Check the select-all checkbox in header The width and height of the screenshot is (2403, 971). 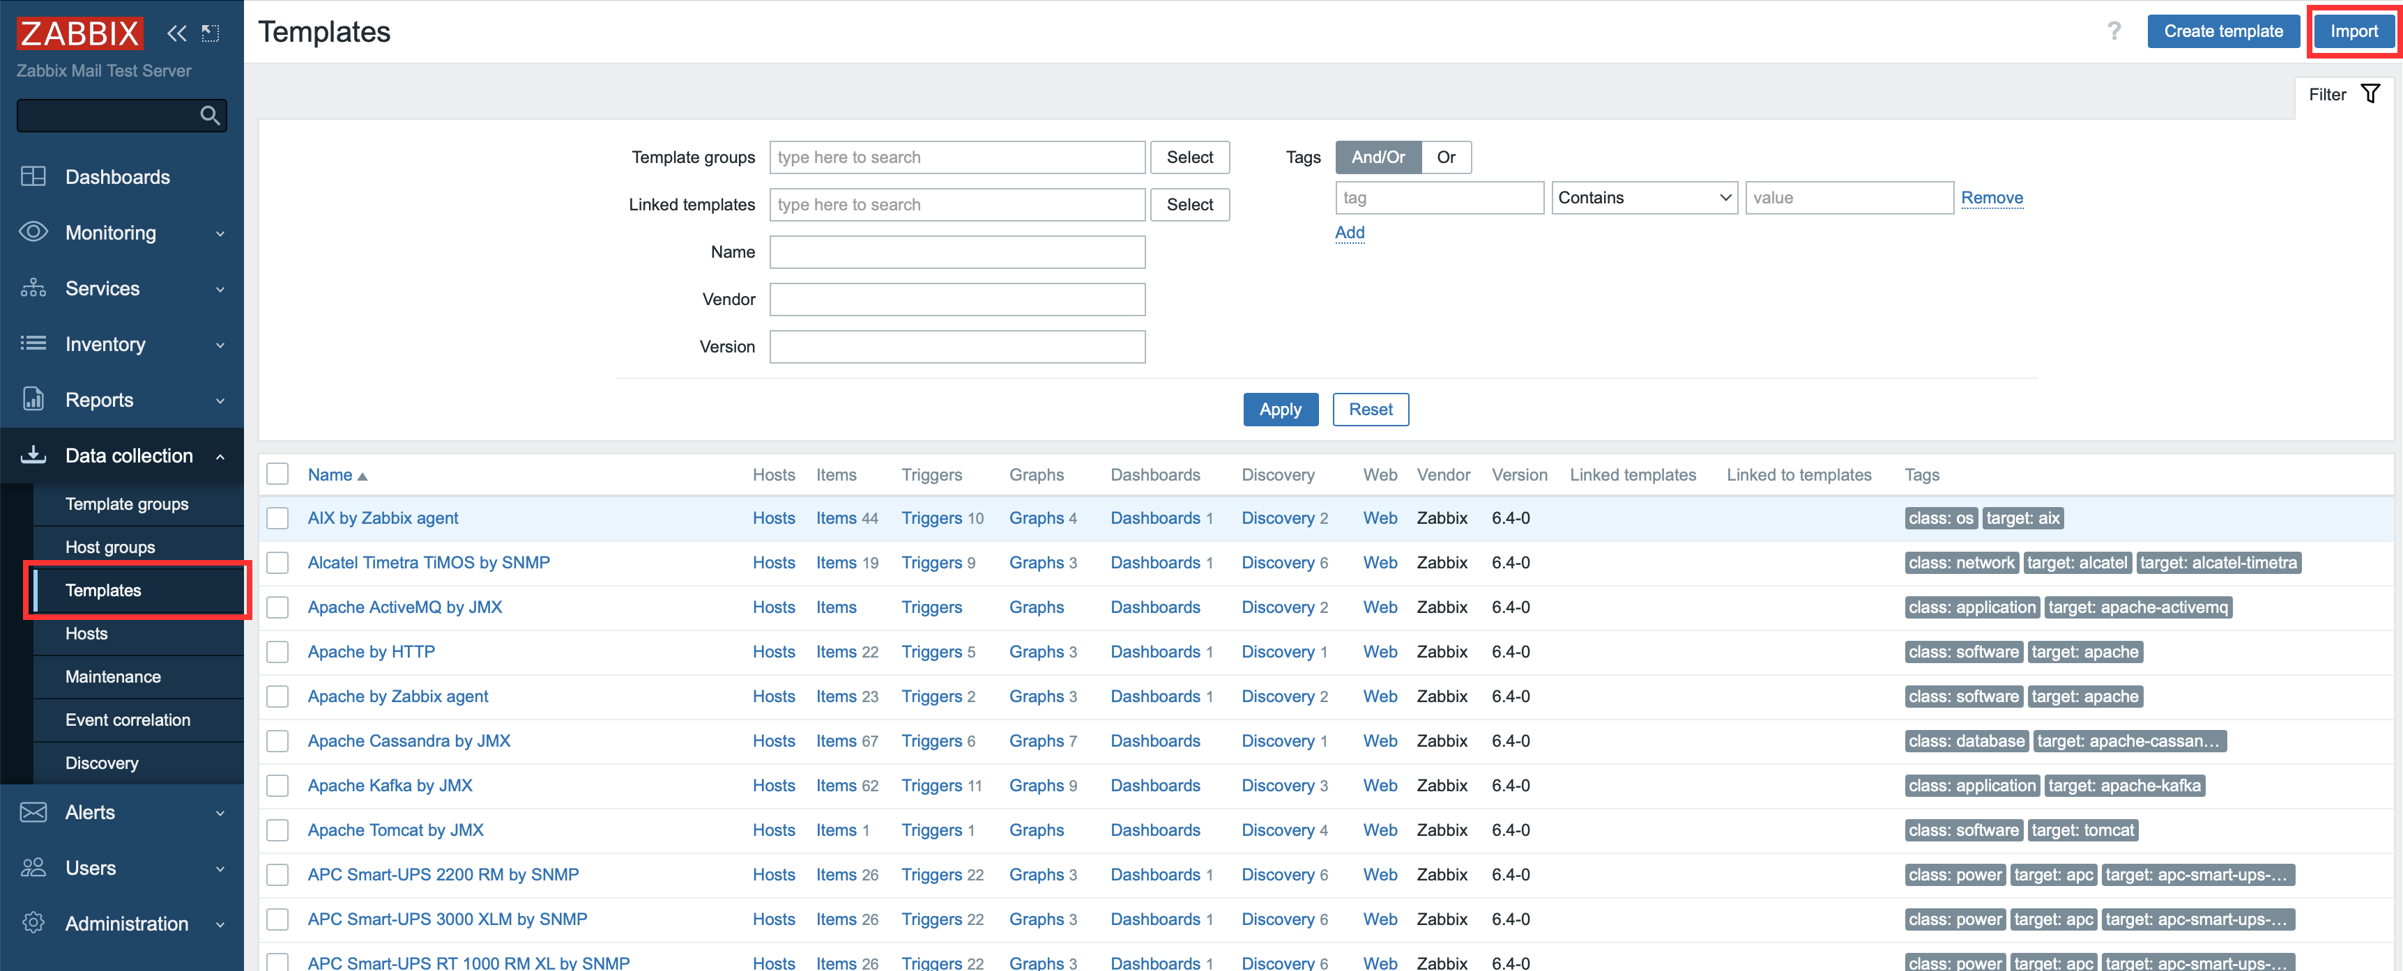(277, 474)
